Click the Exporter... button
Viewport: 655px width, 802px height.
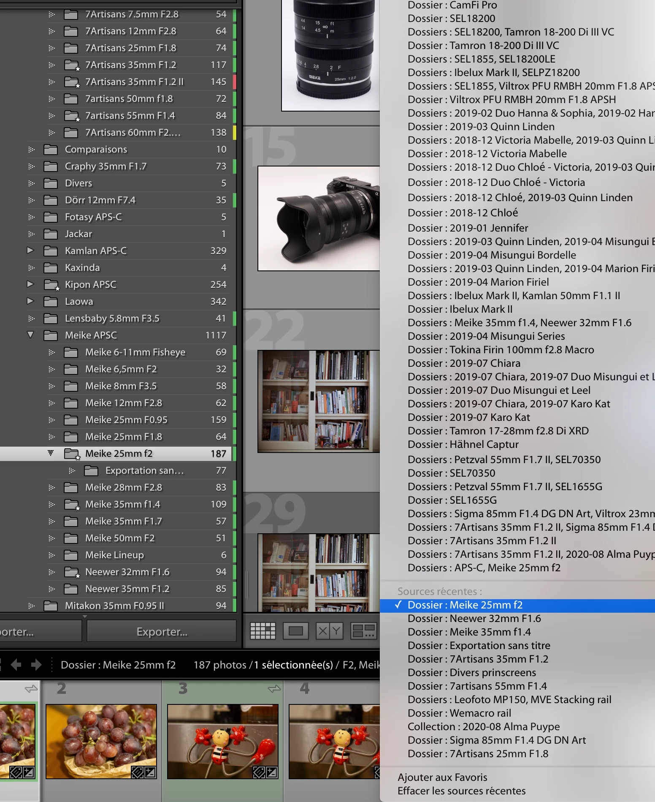coord(162,632)
